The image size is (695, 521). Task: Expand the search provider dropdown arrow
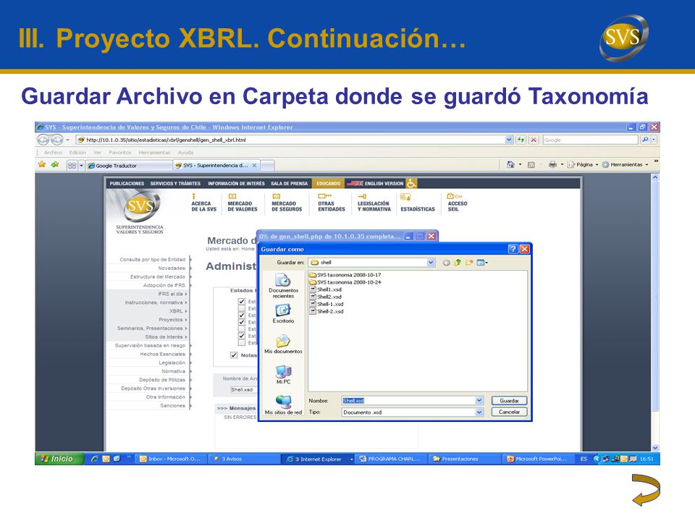[654, 140]
